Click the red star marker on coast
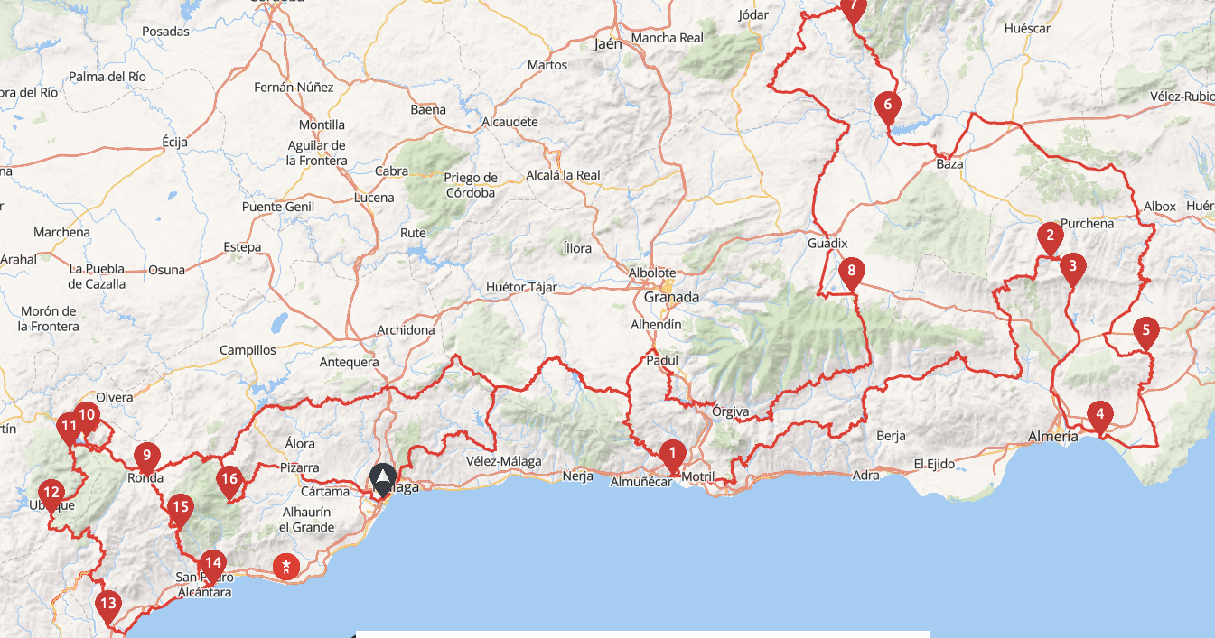Viewport: 1215px width, 638px height. coord(286,567)
